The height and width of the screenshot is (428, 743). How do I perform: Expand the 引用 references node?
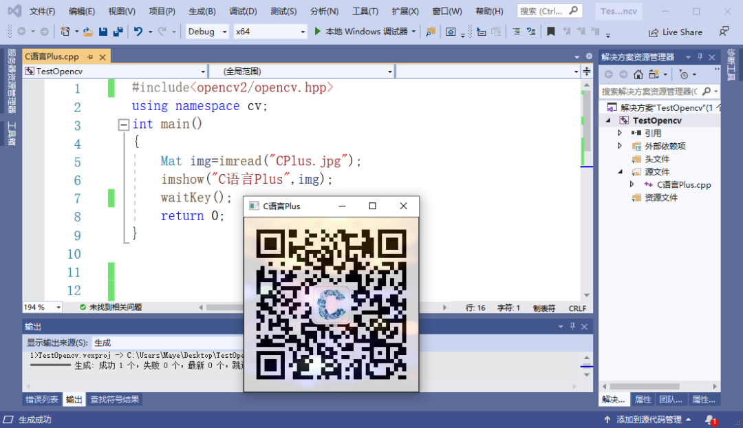[x=620, y=133]
